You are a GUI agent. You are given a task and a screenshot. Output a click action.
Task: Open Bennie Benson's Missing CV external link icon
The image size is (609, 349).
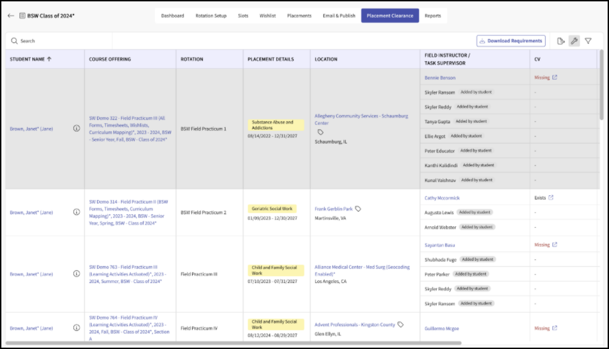coord(555,77)
